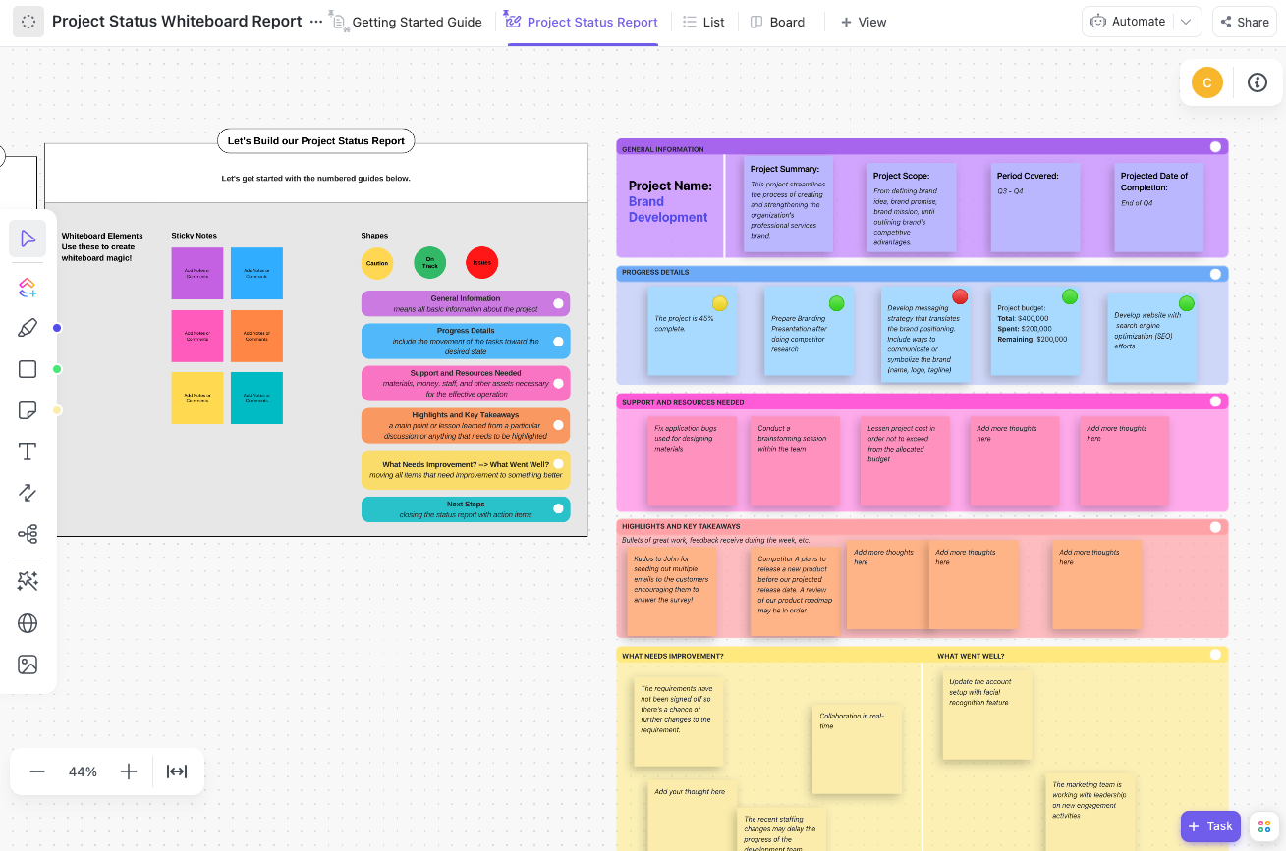1286x851 pixels.
Task: Open the whiteboard title ellipsis menu
Action: [317, 21]
